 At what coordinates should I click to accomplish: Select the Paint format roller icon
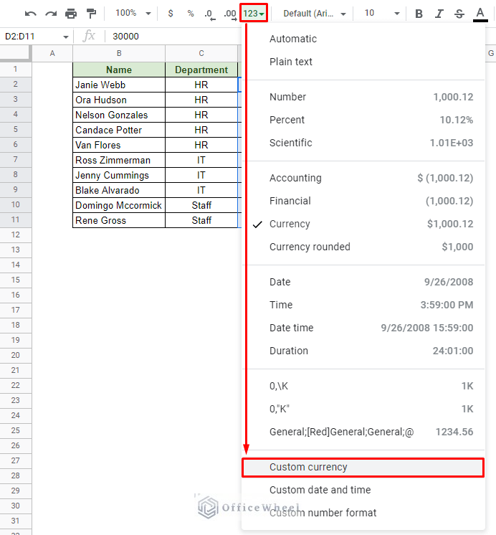(x=91, y=14)
